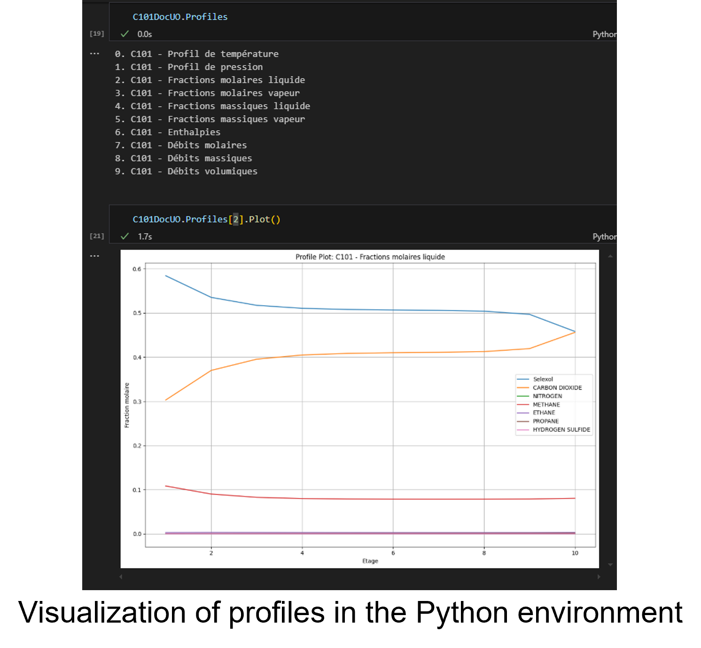This screenshot has height=648, width=701.
Task: Click the green success checkmark of cell 21
Action: coord(125,236)
